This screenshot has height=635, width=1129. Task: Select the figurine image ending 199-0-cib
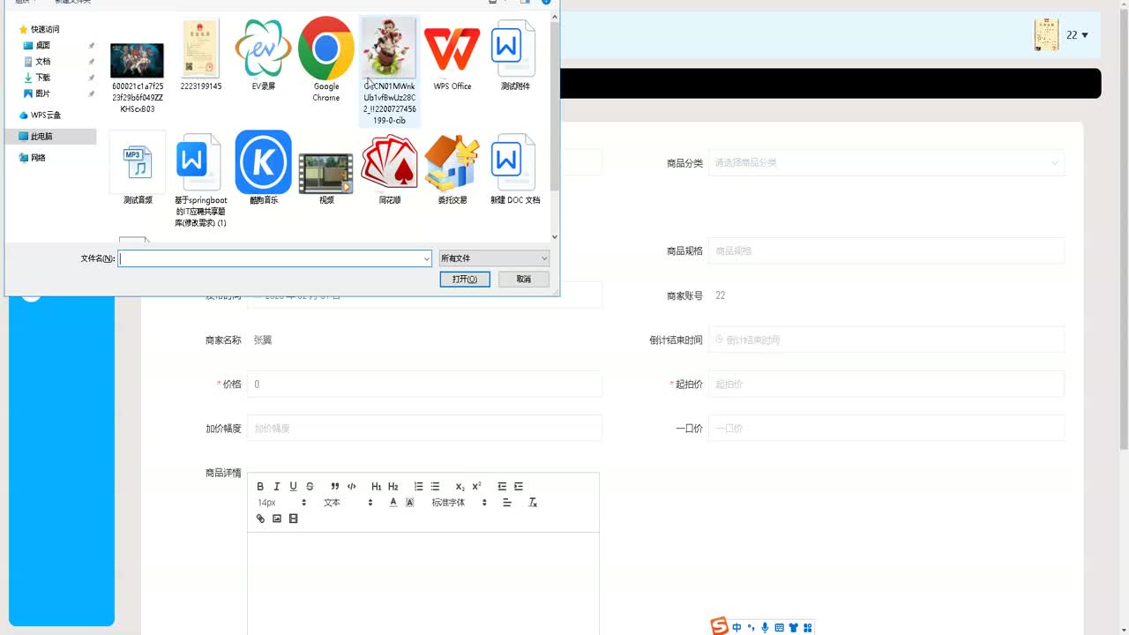[390, 71]
